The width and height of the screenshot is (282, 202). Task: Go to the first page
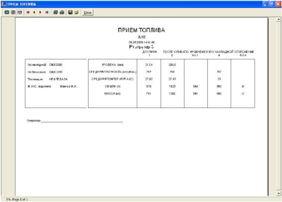(28, 12)
